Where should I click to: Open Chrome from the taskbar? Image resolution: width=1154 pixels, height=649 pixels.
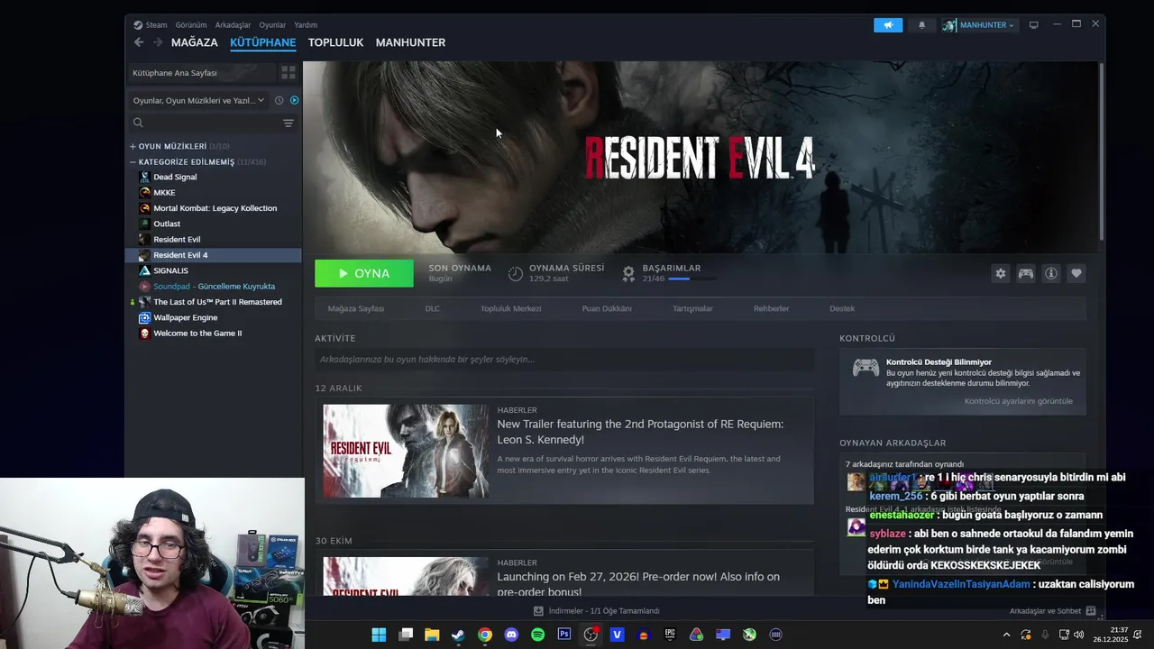pyautogui.click(x=485, y=635)
